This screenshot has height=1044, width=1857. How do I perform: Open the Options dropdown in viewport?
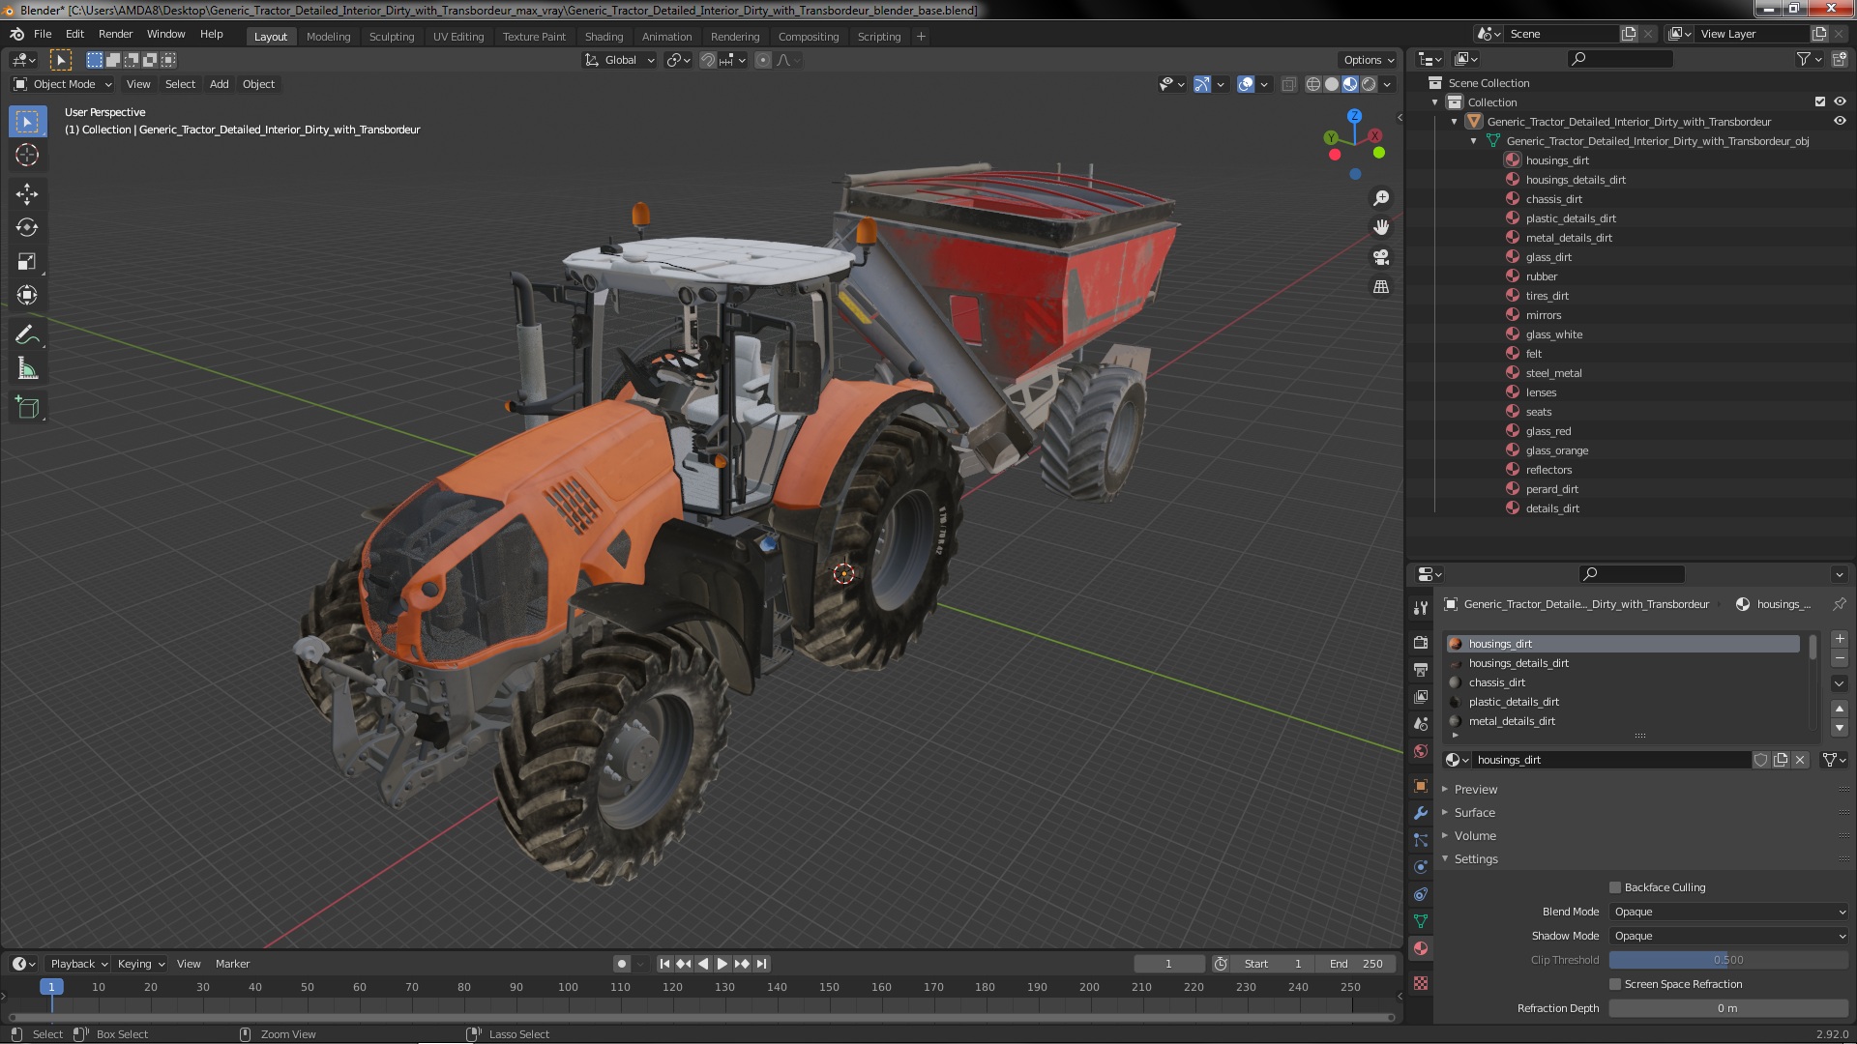click(x=1368, y=60)
